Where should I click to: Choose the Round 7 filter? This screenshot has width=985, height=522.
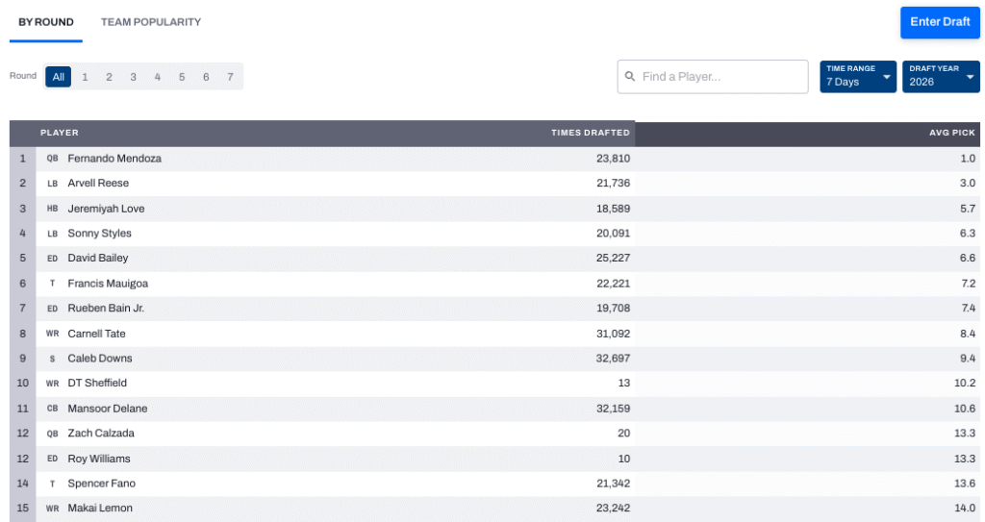coord(230,77)
